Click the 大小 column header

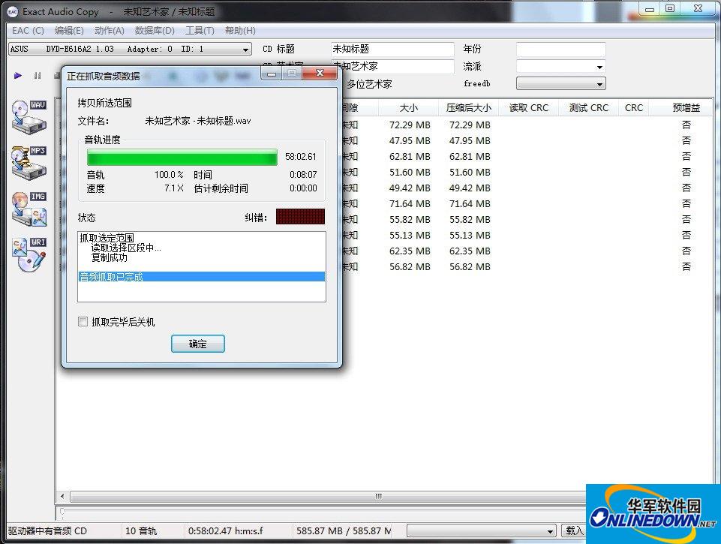coord(408,108)
